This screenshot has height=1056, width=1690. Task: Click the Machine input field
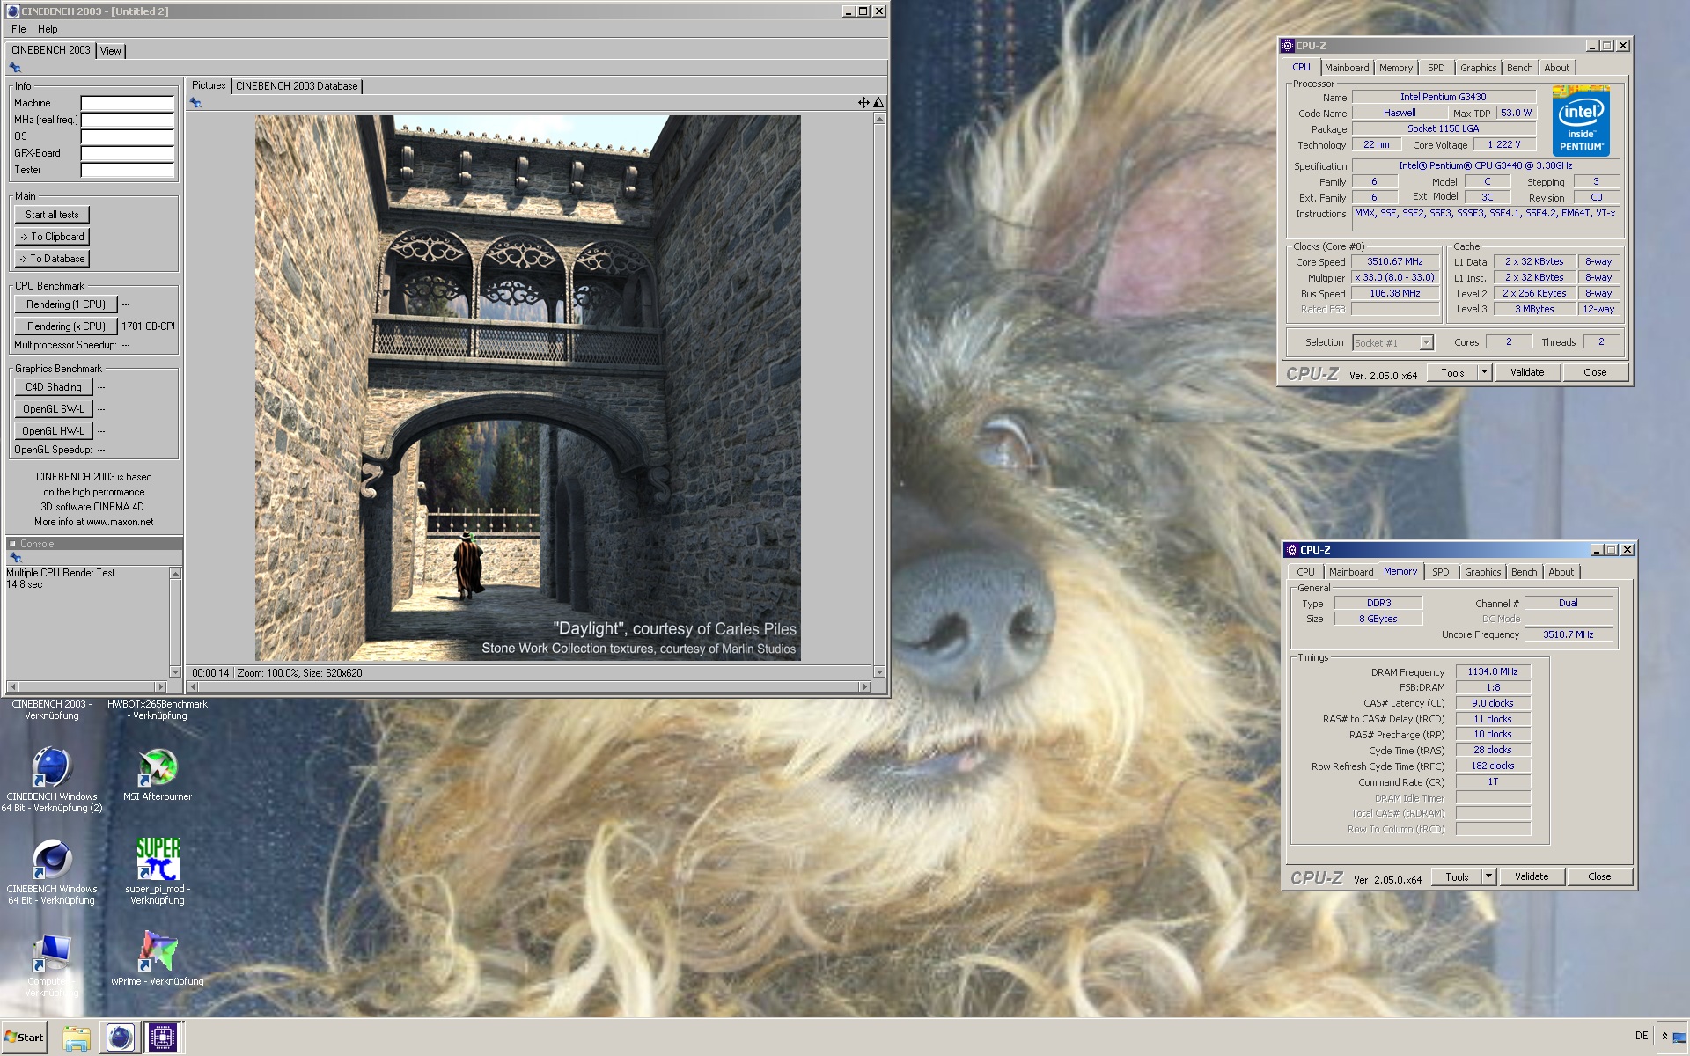point(128,103)
